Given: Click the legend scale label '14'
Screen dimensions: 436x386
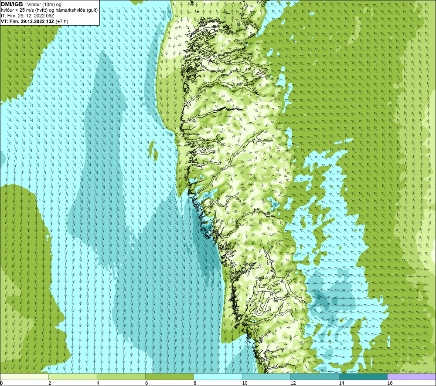Looking at the screenshot, I should [x=341, y=383].
